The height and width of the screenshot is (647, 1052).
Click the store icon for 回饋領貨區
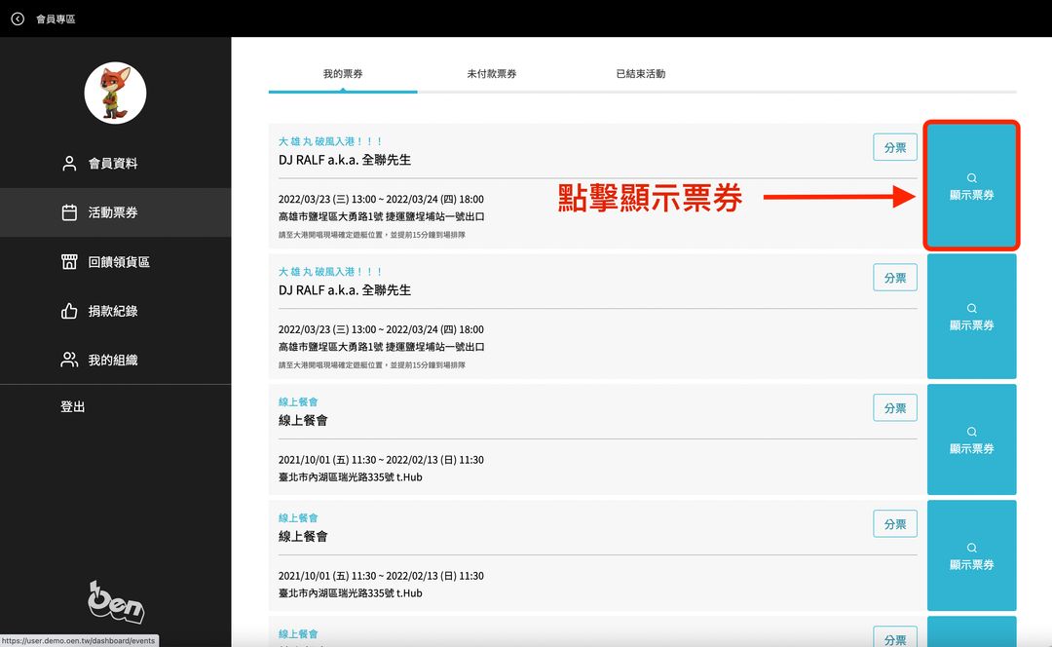click(x=69, y=262)
